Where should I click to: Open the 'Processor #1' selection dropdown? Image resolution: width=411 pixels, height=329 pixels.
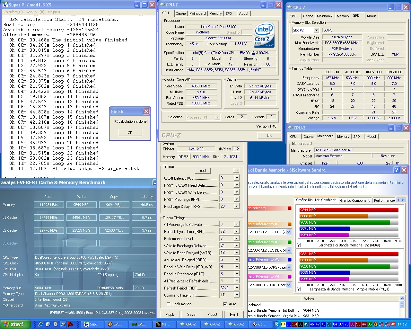(217, 117)
